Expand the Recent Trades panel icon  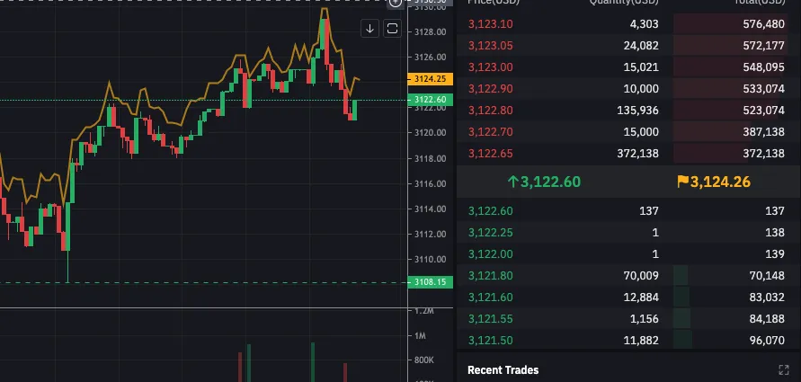(x=783, y=369)
